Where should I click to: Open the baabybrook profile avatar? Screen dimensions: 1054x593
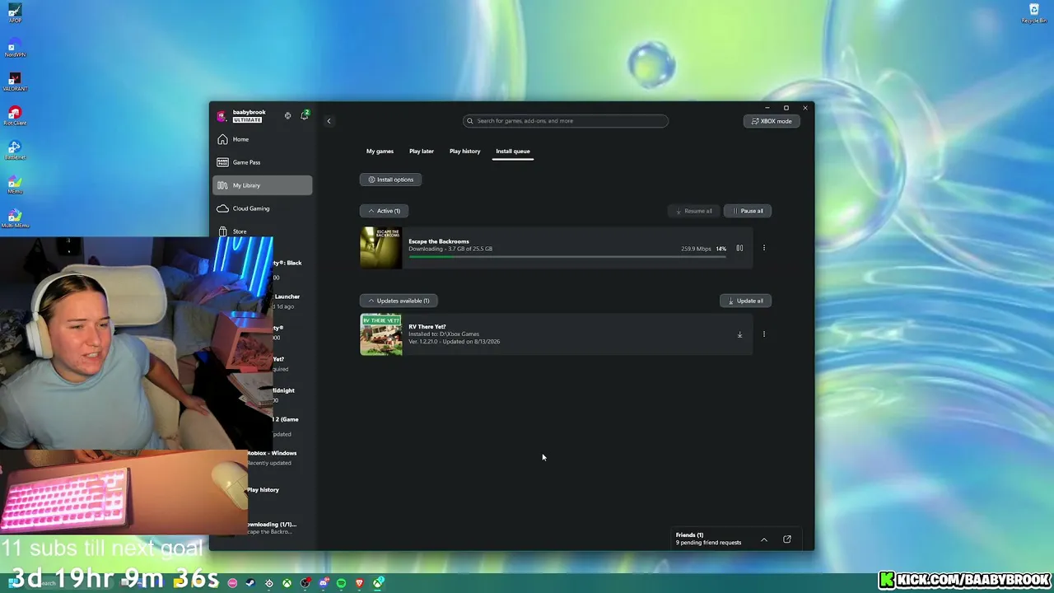(222, 116)
